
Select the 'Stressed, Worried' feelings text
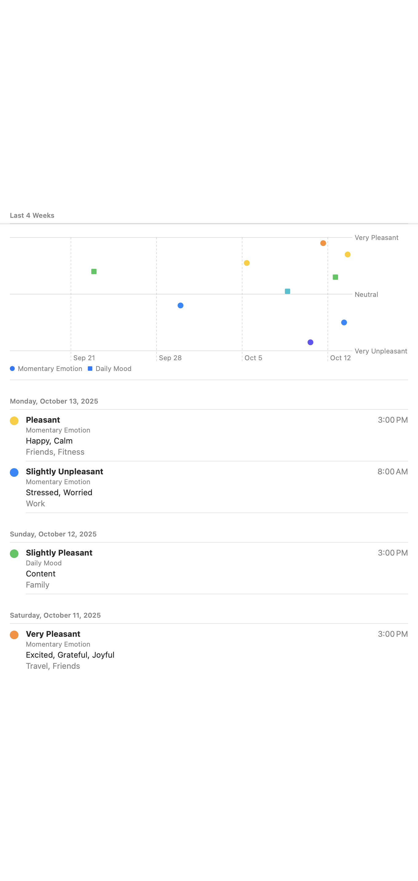pos(59,492)
